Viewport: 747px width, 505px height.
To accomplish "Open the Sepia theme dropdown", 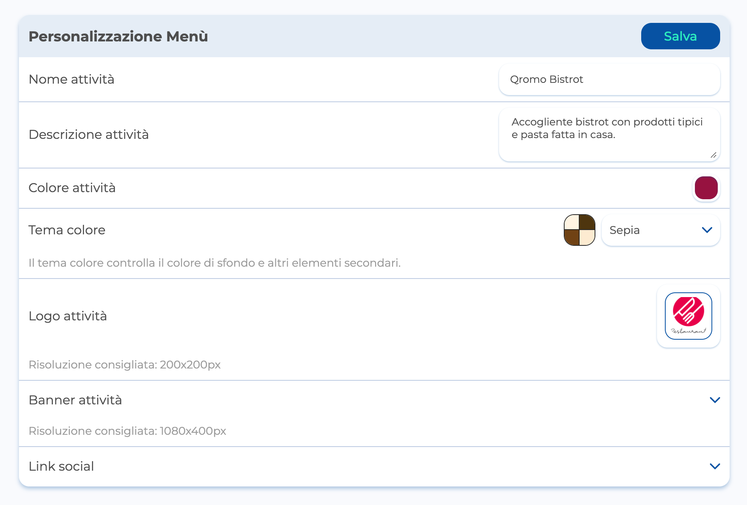I will (661, 230).
